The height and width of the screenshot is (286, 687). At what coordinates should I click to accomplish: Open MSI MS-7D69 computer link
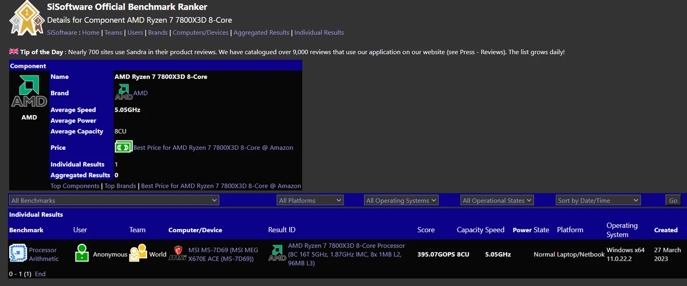tap(224, 254)
